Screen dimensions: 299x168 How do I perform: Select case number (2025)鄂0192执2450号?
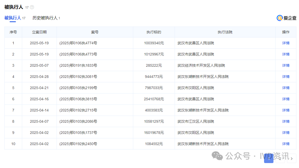click(x=78, y=144)
